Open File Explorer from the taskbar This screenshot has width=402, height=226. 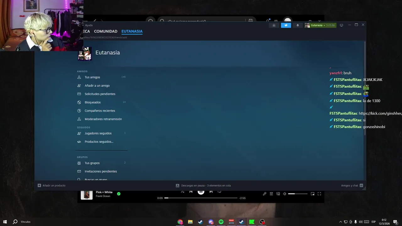190,222
